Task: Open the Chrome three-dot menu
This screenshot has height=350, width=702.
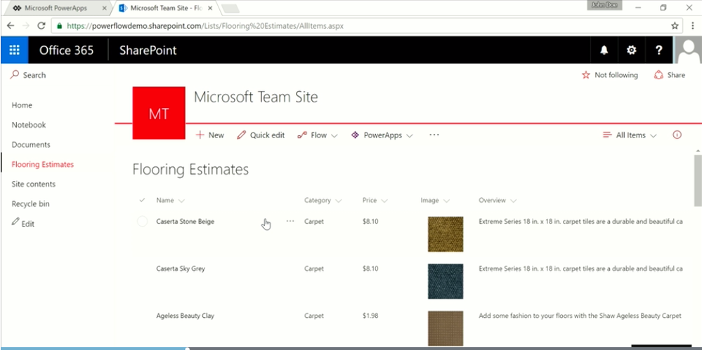Action: pyautogui.click(x=693, y=26)
